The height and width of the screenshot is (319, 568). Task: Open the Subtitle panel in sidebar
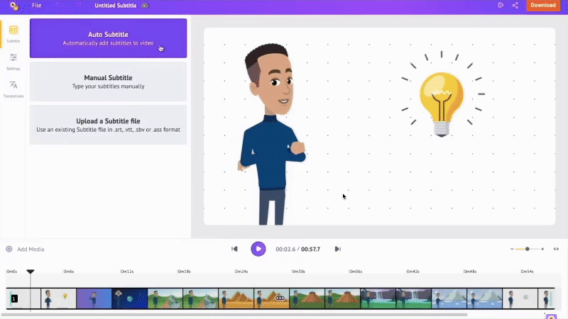pos(13,33)
